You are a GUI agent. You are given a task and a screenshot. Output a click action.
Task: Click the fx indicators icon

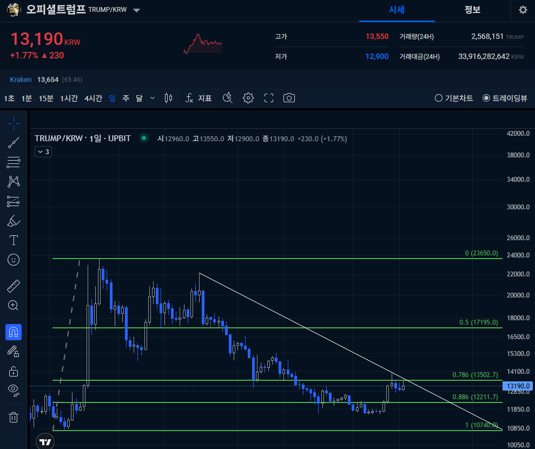pos(189,98)
